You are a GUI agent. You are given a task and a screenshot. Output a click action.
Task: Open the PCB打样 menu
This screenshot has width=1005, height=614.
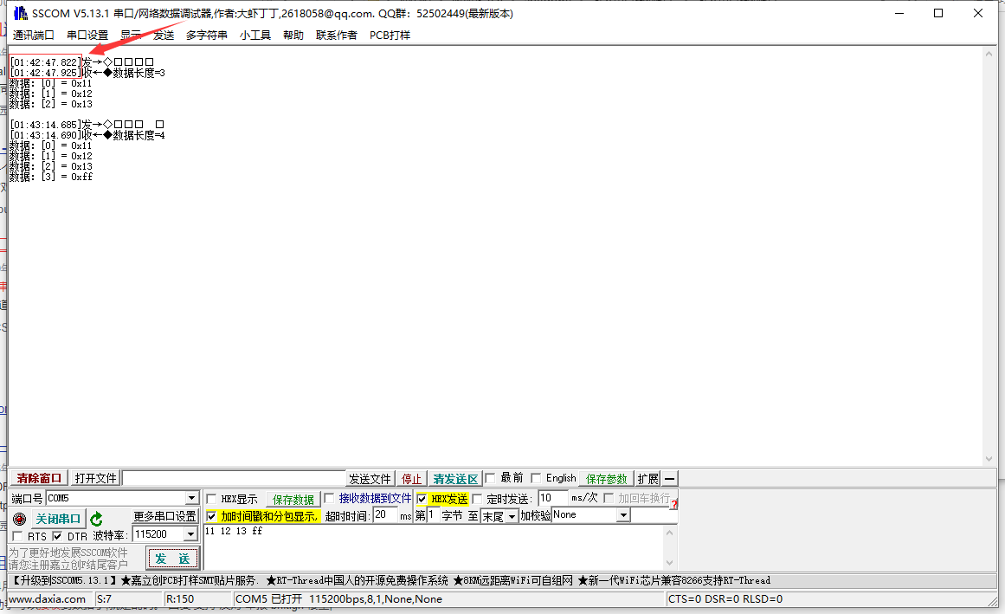(389, 35)
